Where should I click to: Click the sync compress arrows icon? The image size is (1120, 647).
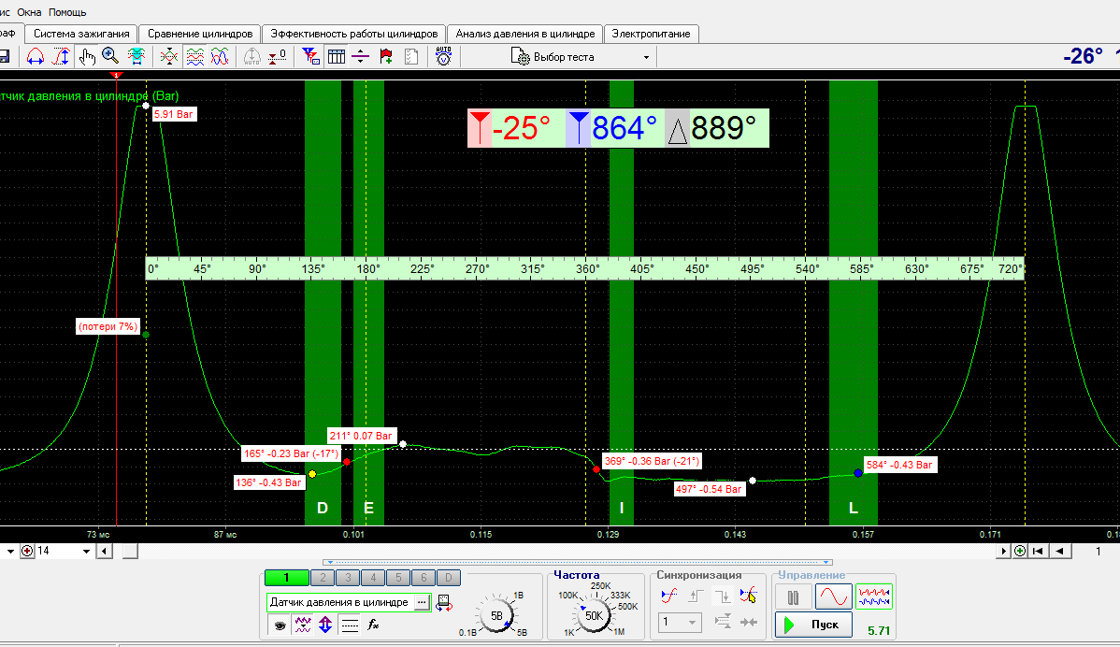(748, 622)
